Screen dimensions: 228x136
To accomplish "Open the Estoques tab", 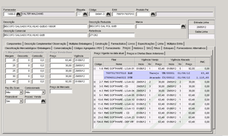I will pos(169,48).
